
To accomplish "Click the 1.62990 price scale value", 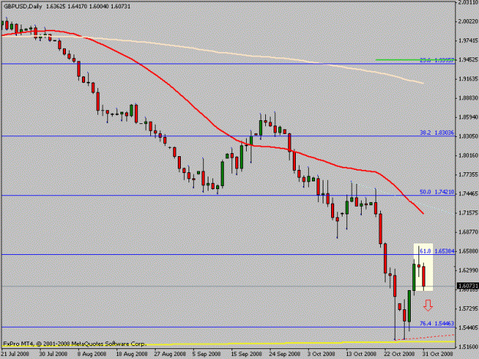I will (468, 270).
